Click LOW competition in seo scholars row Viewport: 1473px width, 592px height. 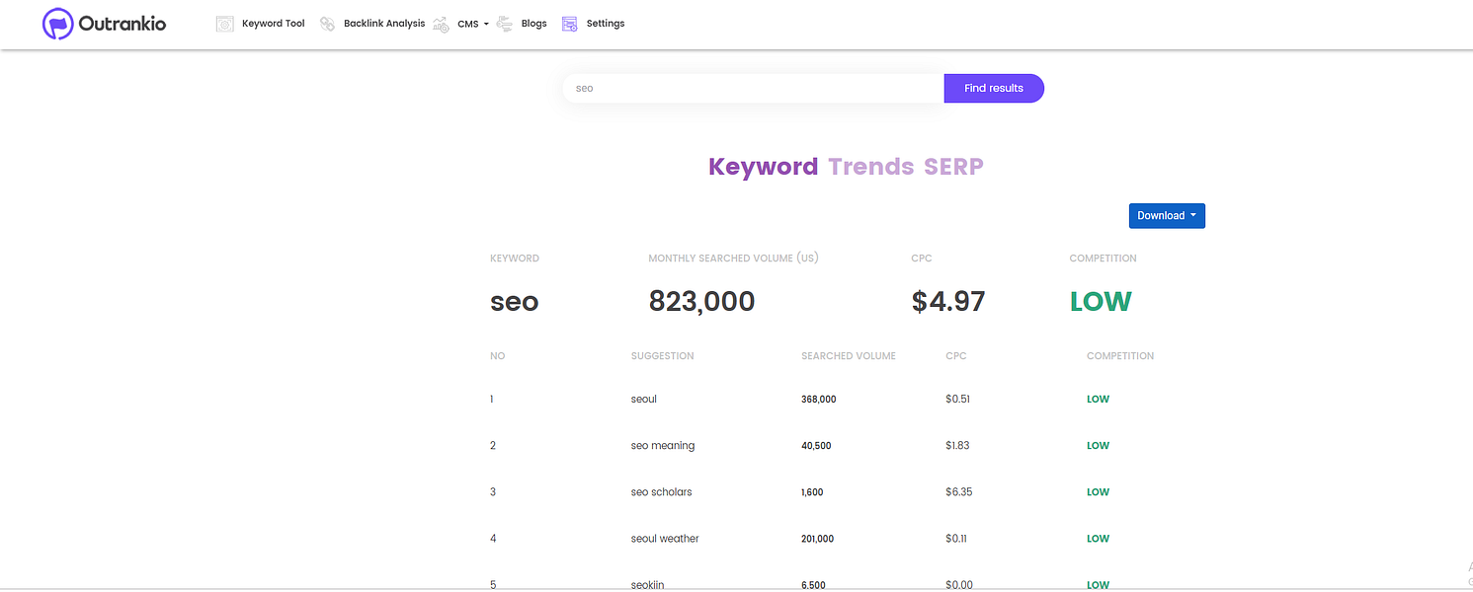point(1099,492)
